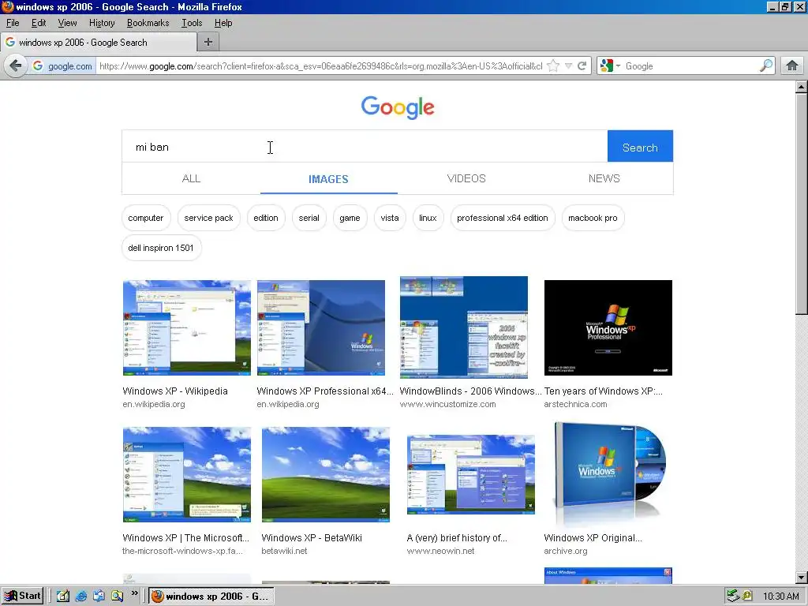Launch Internet Explorer from quick launch
808x606 pixels.
click(x=81, y=596)
